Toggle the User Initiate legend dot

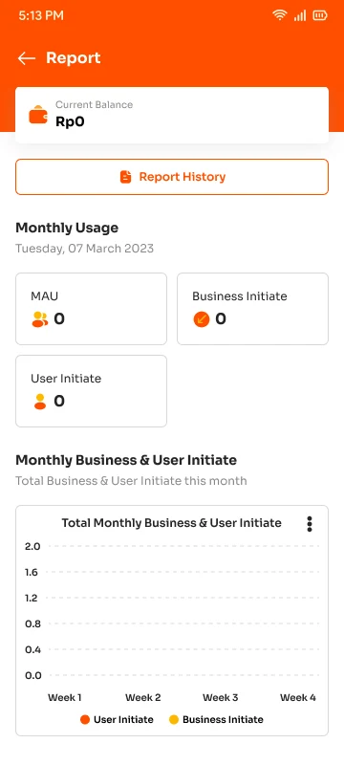point(85,720)
